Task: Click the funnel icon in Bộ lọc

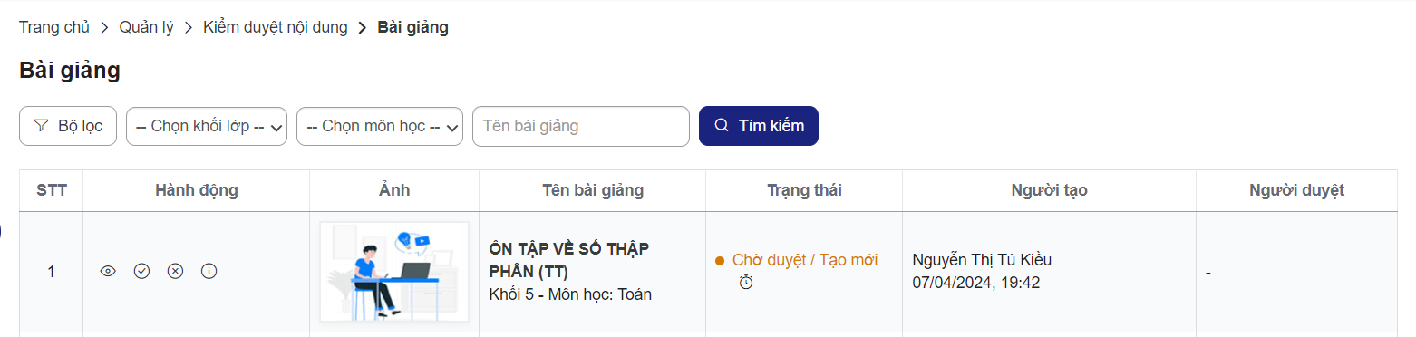Action: click(41, 126)
